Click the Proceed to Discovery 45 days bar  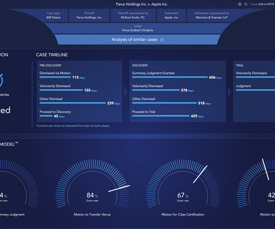46,116
